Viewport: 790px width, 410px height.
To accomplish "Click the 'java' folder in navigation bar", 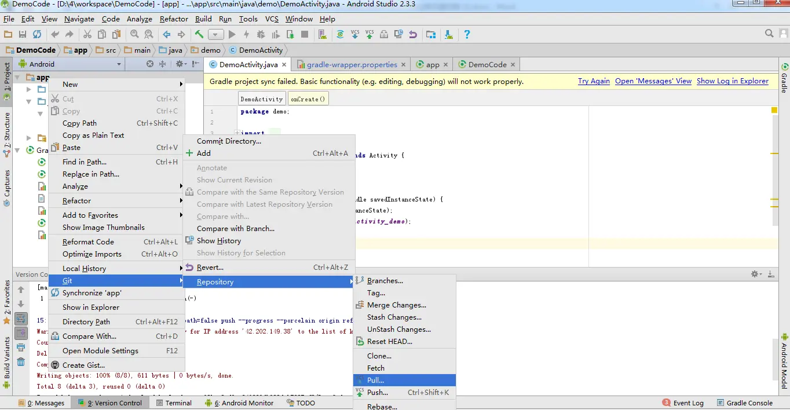I will (171, 50).
